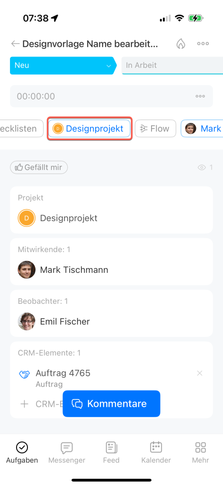This screenshot has height=486, width=223.
Task: Open the Kommentare button
Action: click(111, 403)
